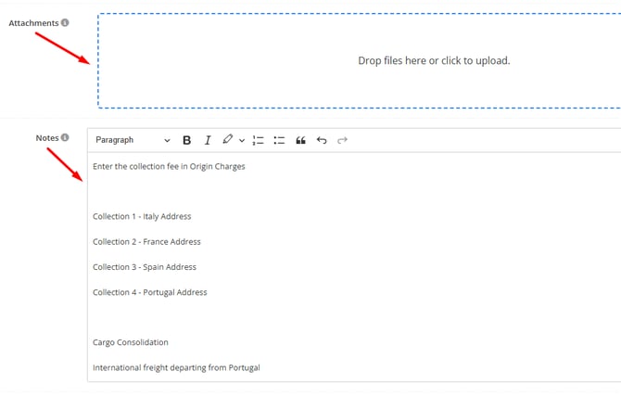This screenshot has width=621, height=397.
Task: Toggle bold formatting in the Notes toolbar
Action: coord(186,140)
